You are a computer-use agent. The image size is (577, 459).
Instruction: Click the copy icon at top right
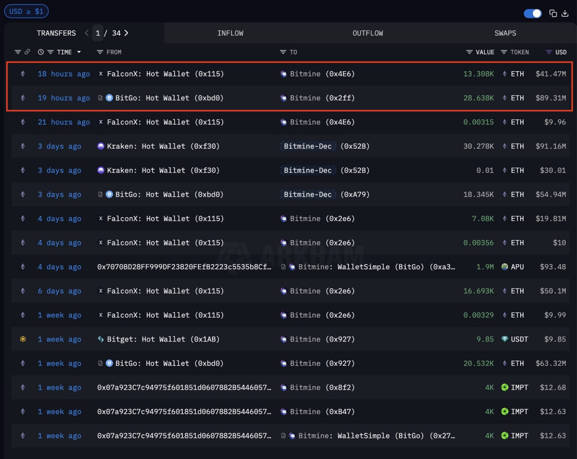pyautogui.click(x=553, y=14)
